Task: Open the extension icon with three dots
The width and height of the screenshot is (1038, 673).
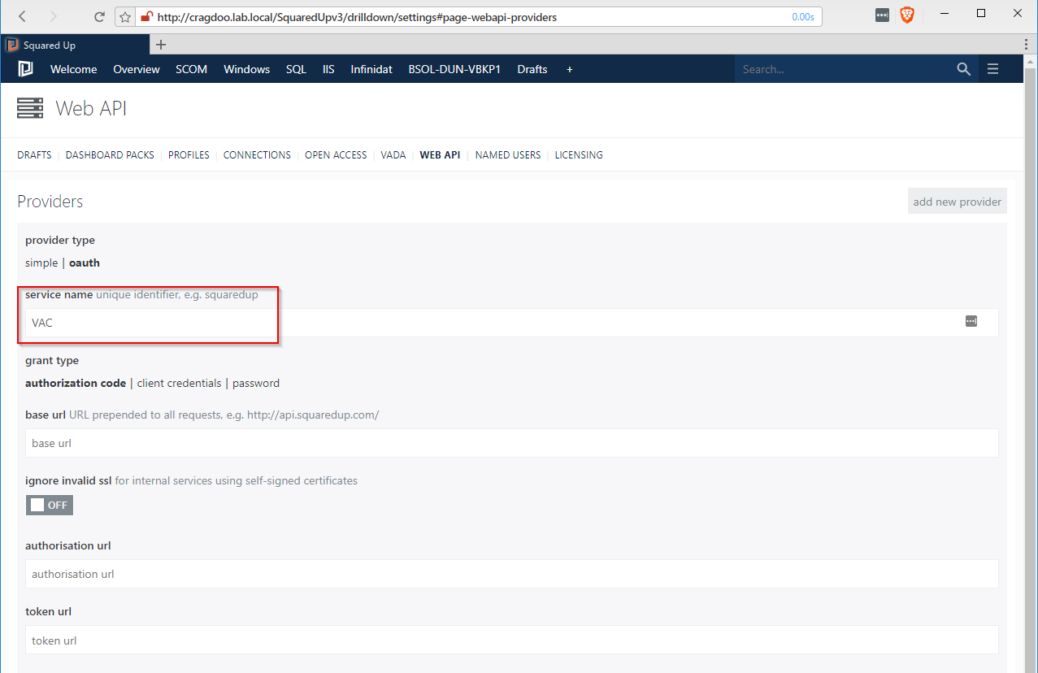Action: pyautogui.click(x=882, y=15)
